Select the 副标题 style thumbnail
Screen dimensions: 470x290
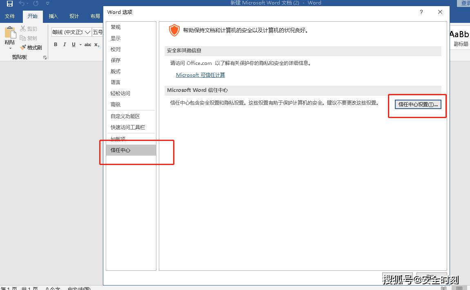click(460, 38)
